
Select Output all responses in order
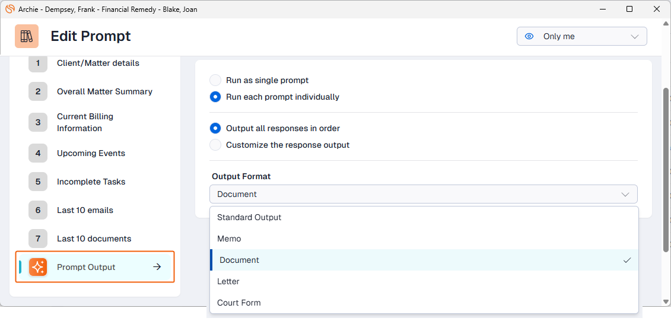click(x=215, y=128)
